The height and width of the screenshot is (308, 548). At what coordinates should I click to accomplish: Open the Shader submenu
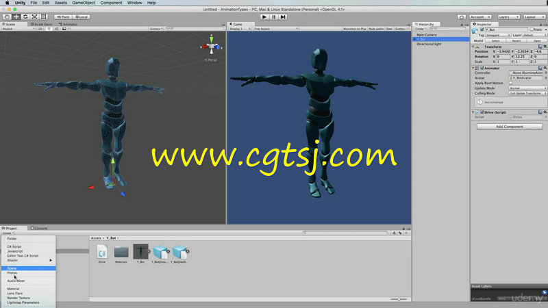28,260
